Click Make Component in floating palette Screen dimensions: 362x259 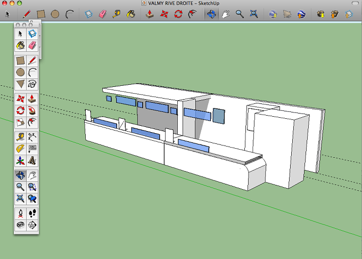point(32,34)
